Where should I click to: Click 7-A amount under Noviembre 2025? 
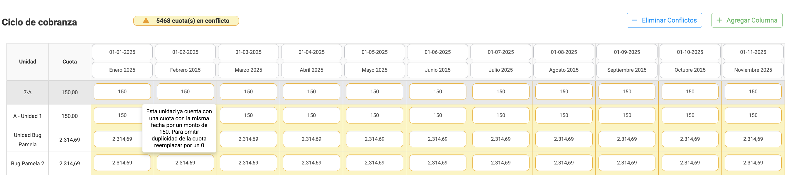(753, 92)
